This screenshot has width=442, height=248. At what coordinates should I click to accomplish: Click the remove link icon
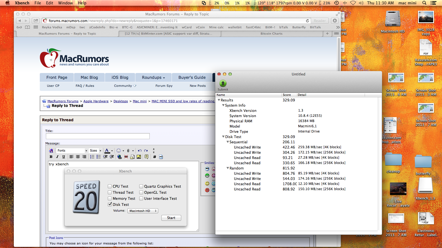126,157
